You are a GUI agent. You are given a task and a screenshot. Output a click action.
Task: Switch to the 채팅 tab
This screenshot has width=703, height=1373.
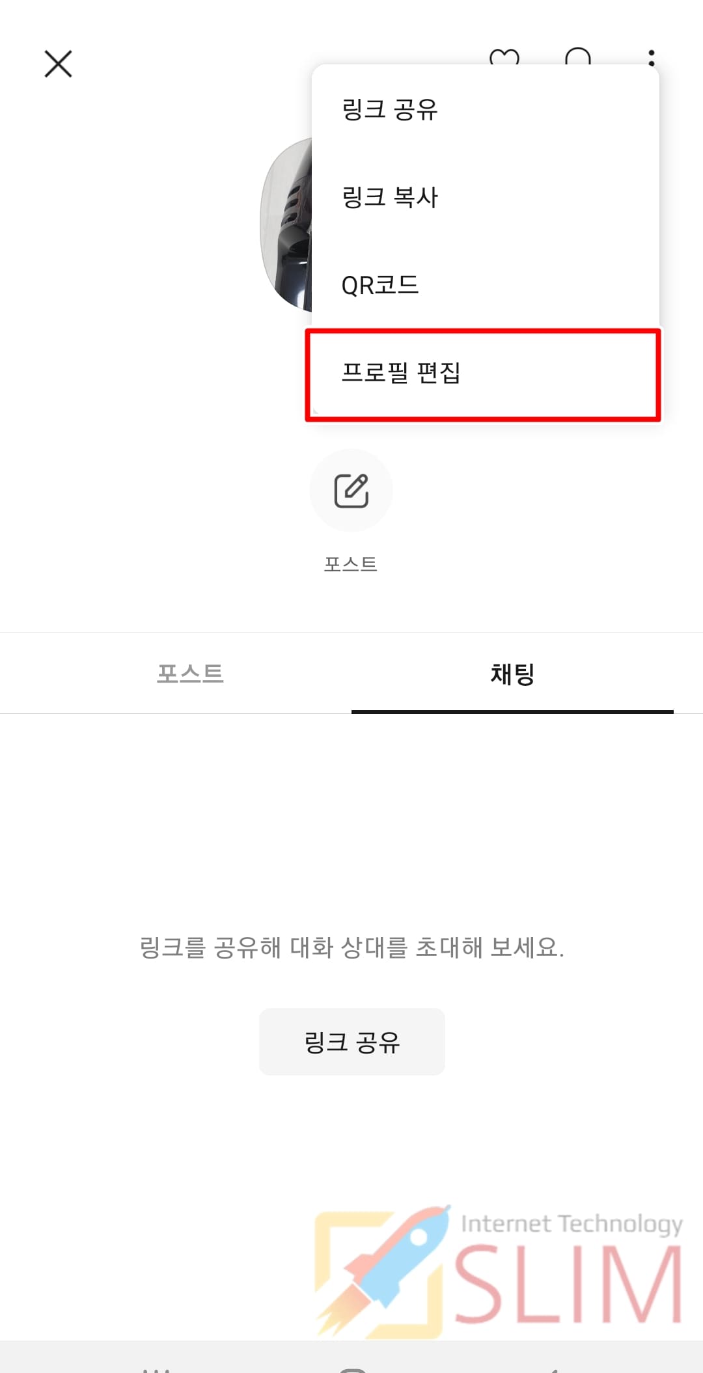click(x=512, y=673)
